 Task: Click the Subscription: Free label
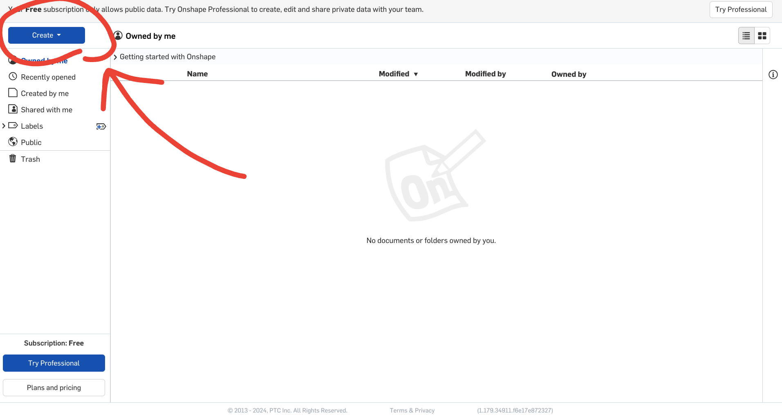pos(54,343)
